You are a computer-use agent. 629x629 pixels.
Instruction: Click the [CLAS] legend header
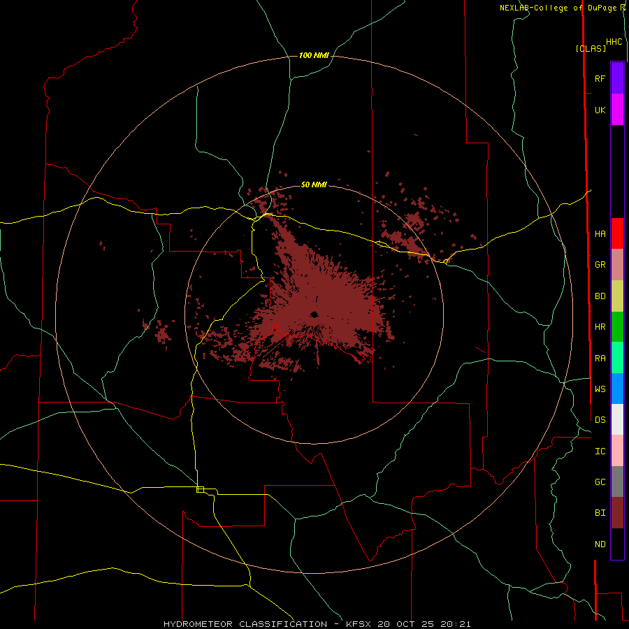[x=591, y=48]
